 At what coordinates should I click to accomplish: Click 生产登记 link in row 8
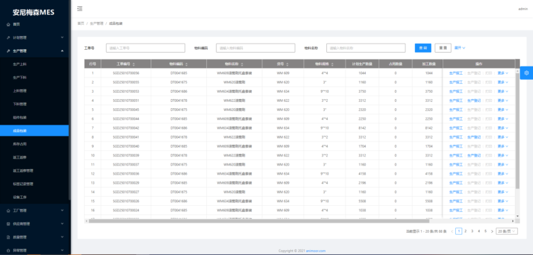474,137
